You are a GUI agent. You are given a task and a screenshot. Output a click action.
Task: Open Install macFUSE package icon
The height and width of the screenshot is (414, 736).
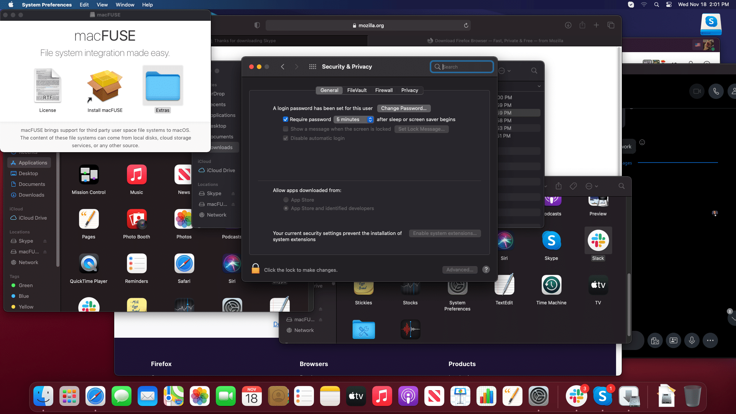[105, 87]
